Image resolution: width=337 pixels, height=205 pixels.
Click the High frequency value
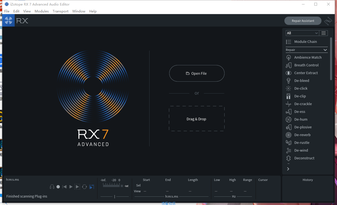[x=231, y=191]
